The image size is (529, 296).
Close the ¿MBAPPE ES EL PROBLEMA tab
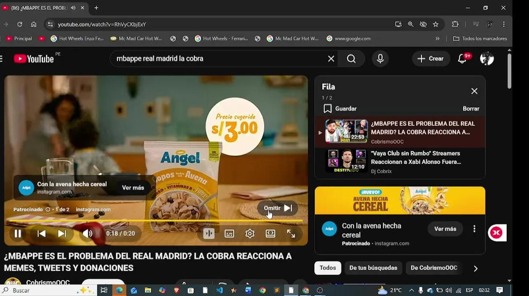(82, 8)
